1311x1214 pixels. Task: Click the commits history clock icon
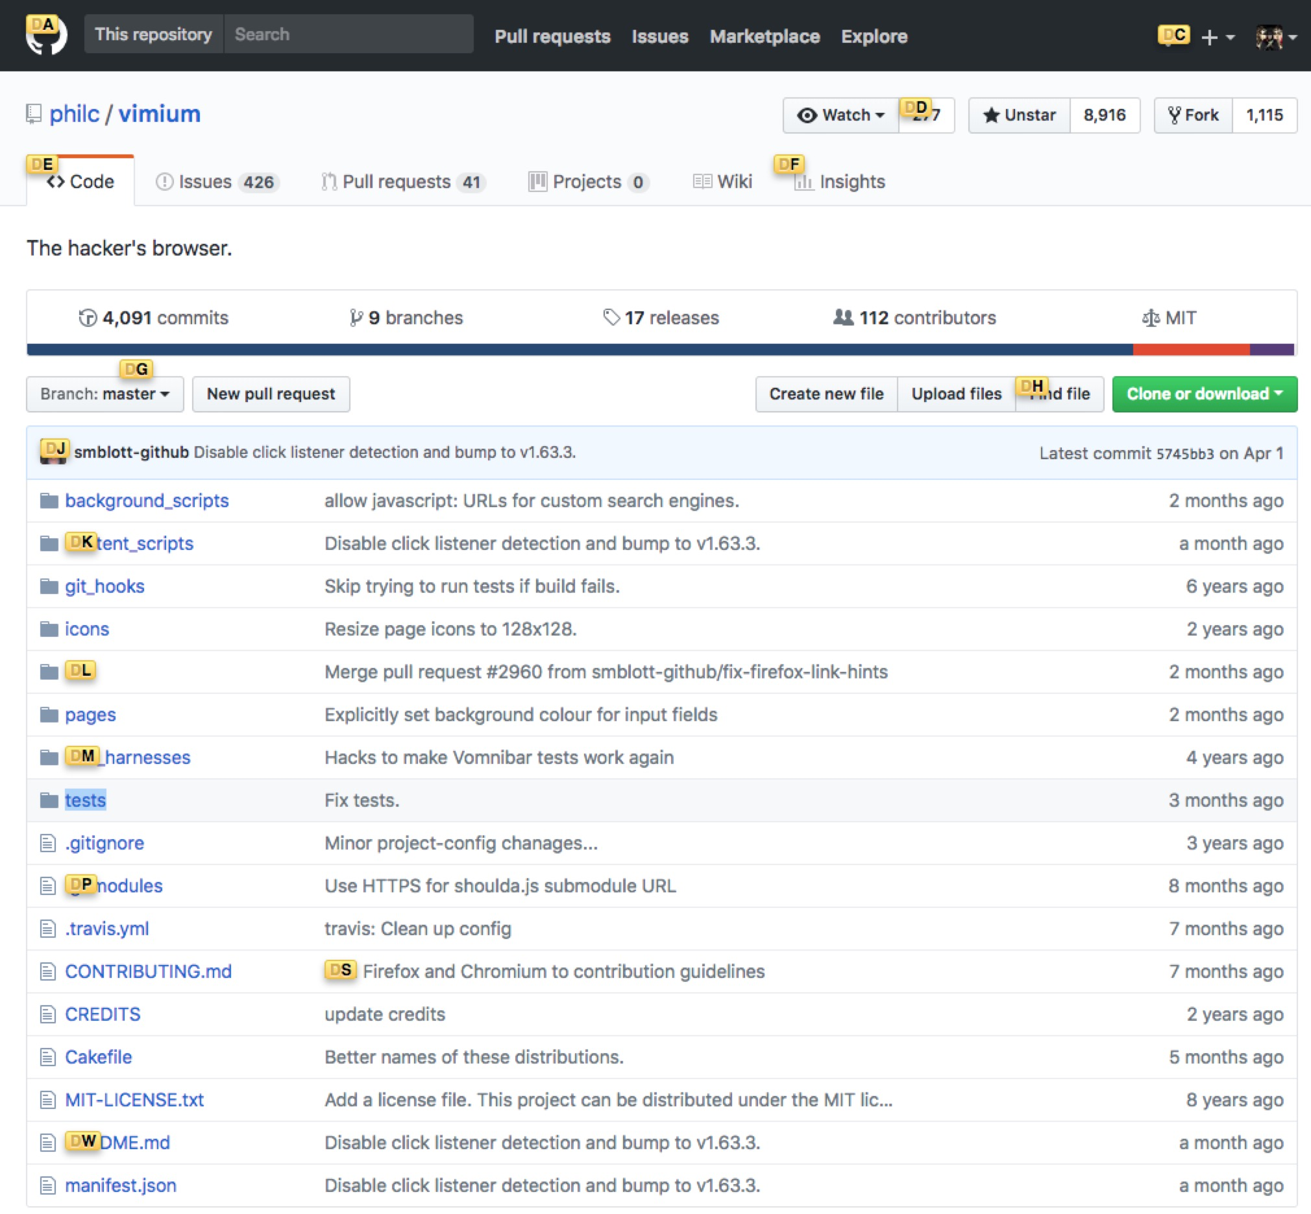[88, 318]
